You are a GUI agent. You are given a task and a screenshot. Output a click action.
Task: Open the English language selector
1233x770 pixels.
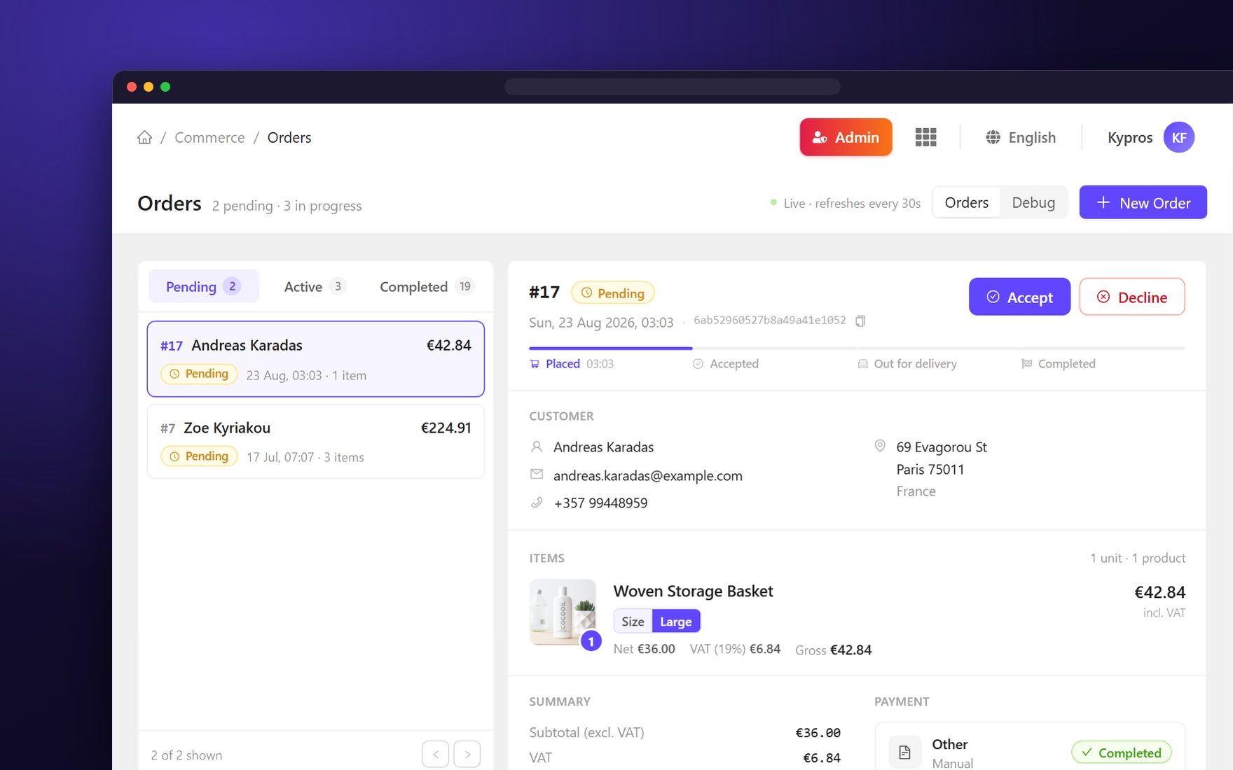[x=1021, y=137]
